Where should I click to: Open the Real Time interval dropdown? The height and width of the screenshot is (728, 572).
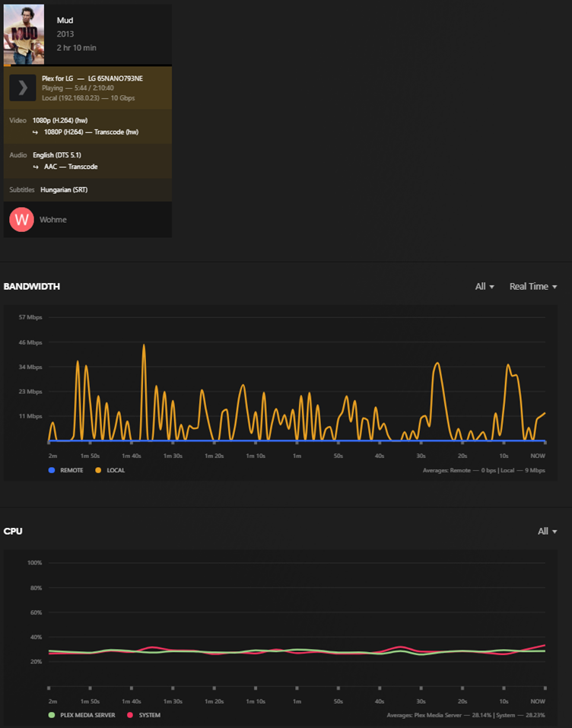point(533,286)
